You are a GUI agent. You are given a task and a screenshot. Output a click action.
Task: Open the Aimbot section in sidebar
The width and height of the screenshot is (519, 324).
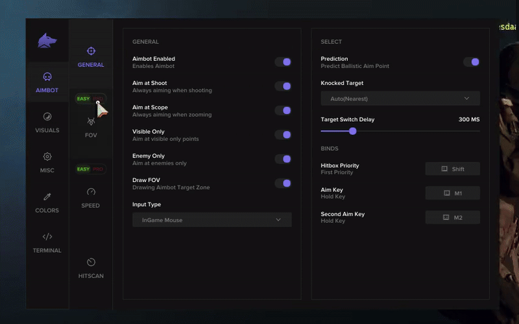point(47,82)
